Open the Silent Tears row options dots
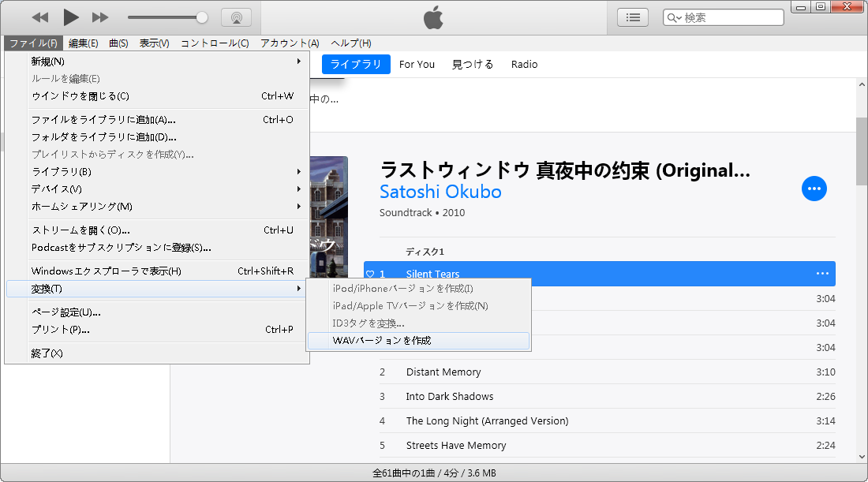The image size is (868, 482). pos(822,274)
